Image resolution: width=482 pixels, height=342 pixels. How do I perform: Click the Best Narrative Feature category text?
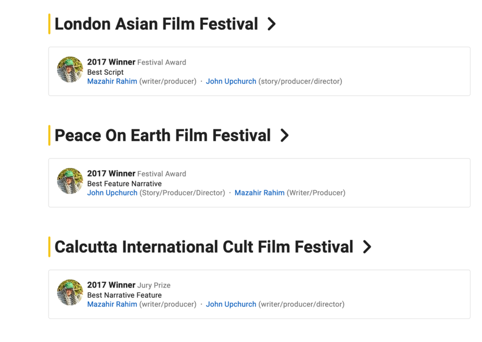point(124,295)
